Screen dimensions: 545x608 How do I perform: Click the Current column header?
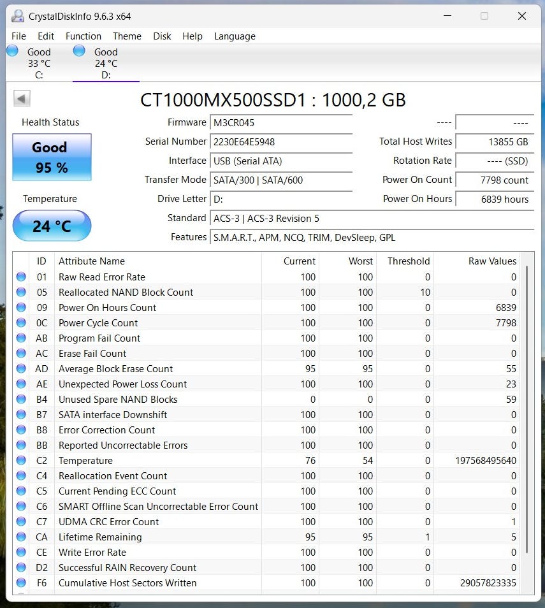290,261
